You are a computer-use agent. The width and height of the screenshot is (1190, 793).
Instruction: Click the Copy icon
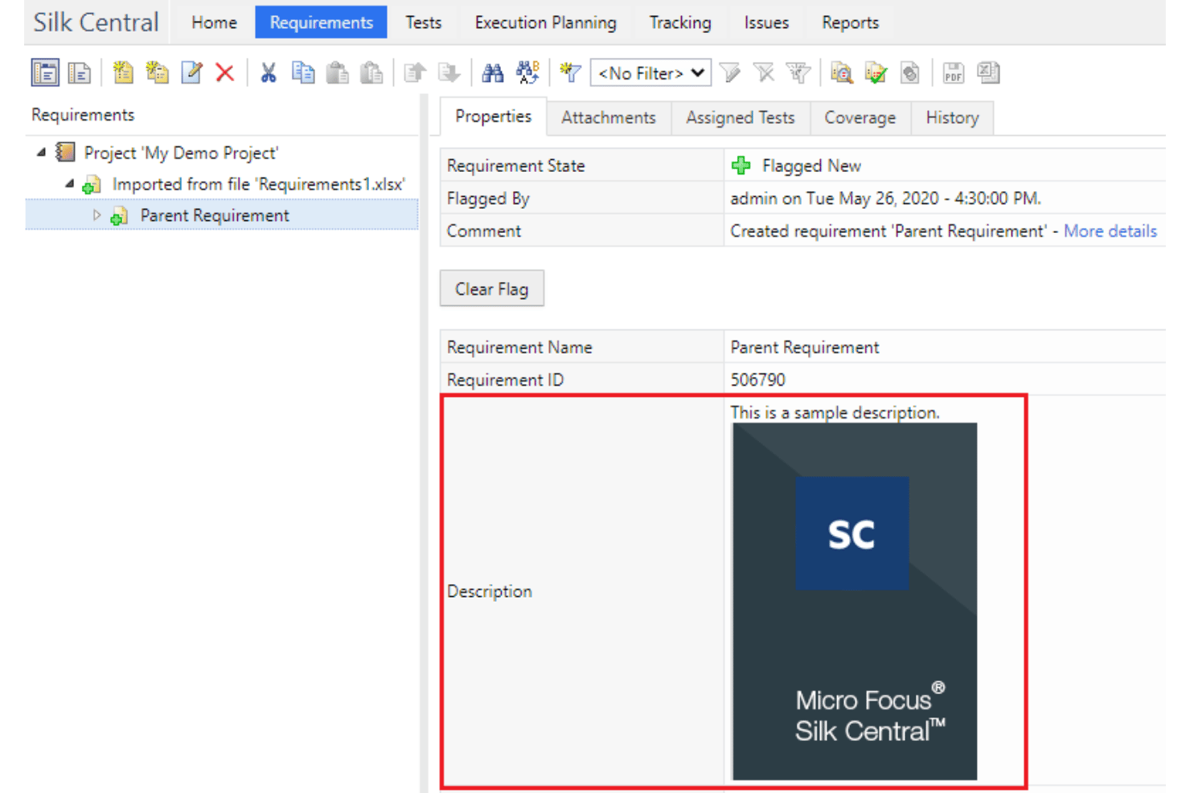tap(303, 73)
